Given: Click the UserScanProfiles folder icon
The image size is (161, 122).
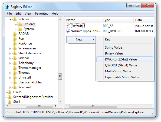Looking at the screenshot, I should click(x=15, y=82).
